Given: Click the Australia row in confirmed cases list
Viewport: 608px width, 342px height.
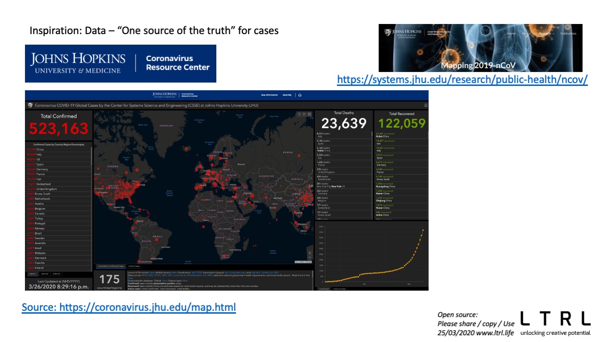Looking at the screenshot, I should click(x=58, y=243).
